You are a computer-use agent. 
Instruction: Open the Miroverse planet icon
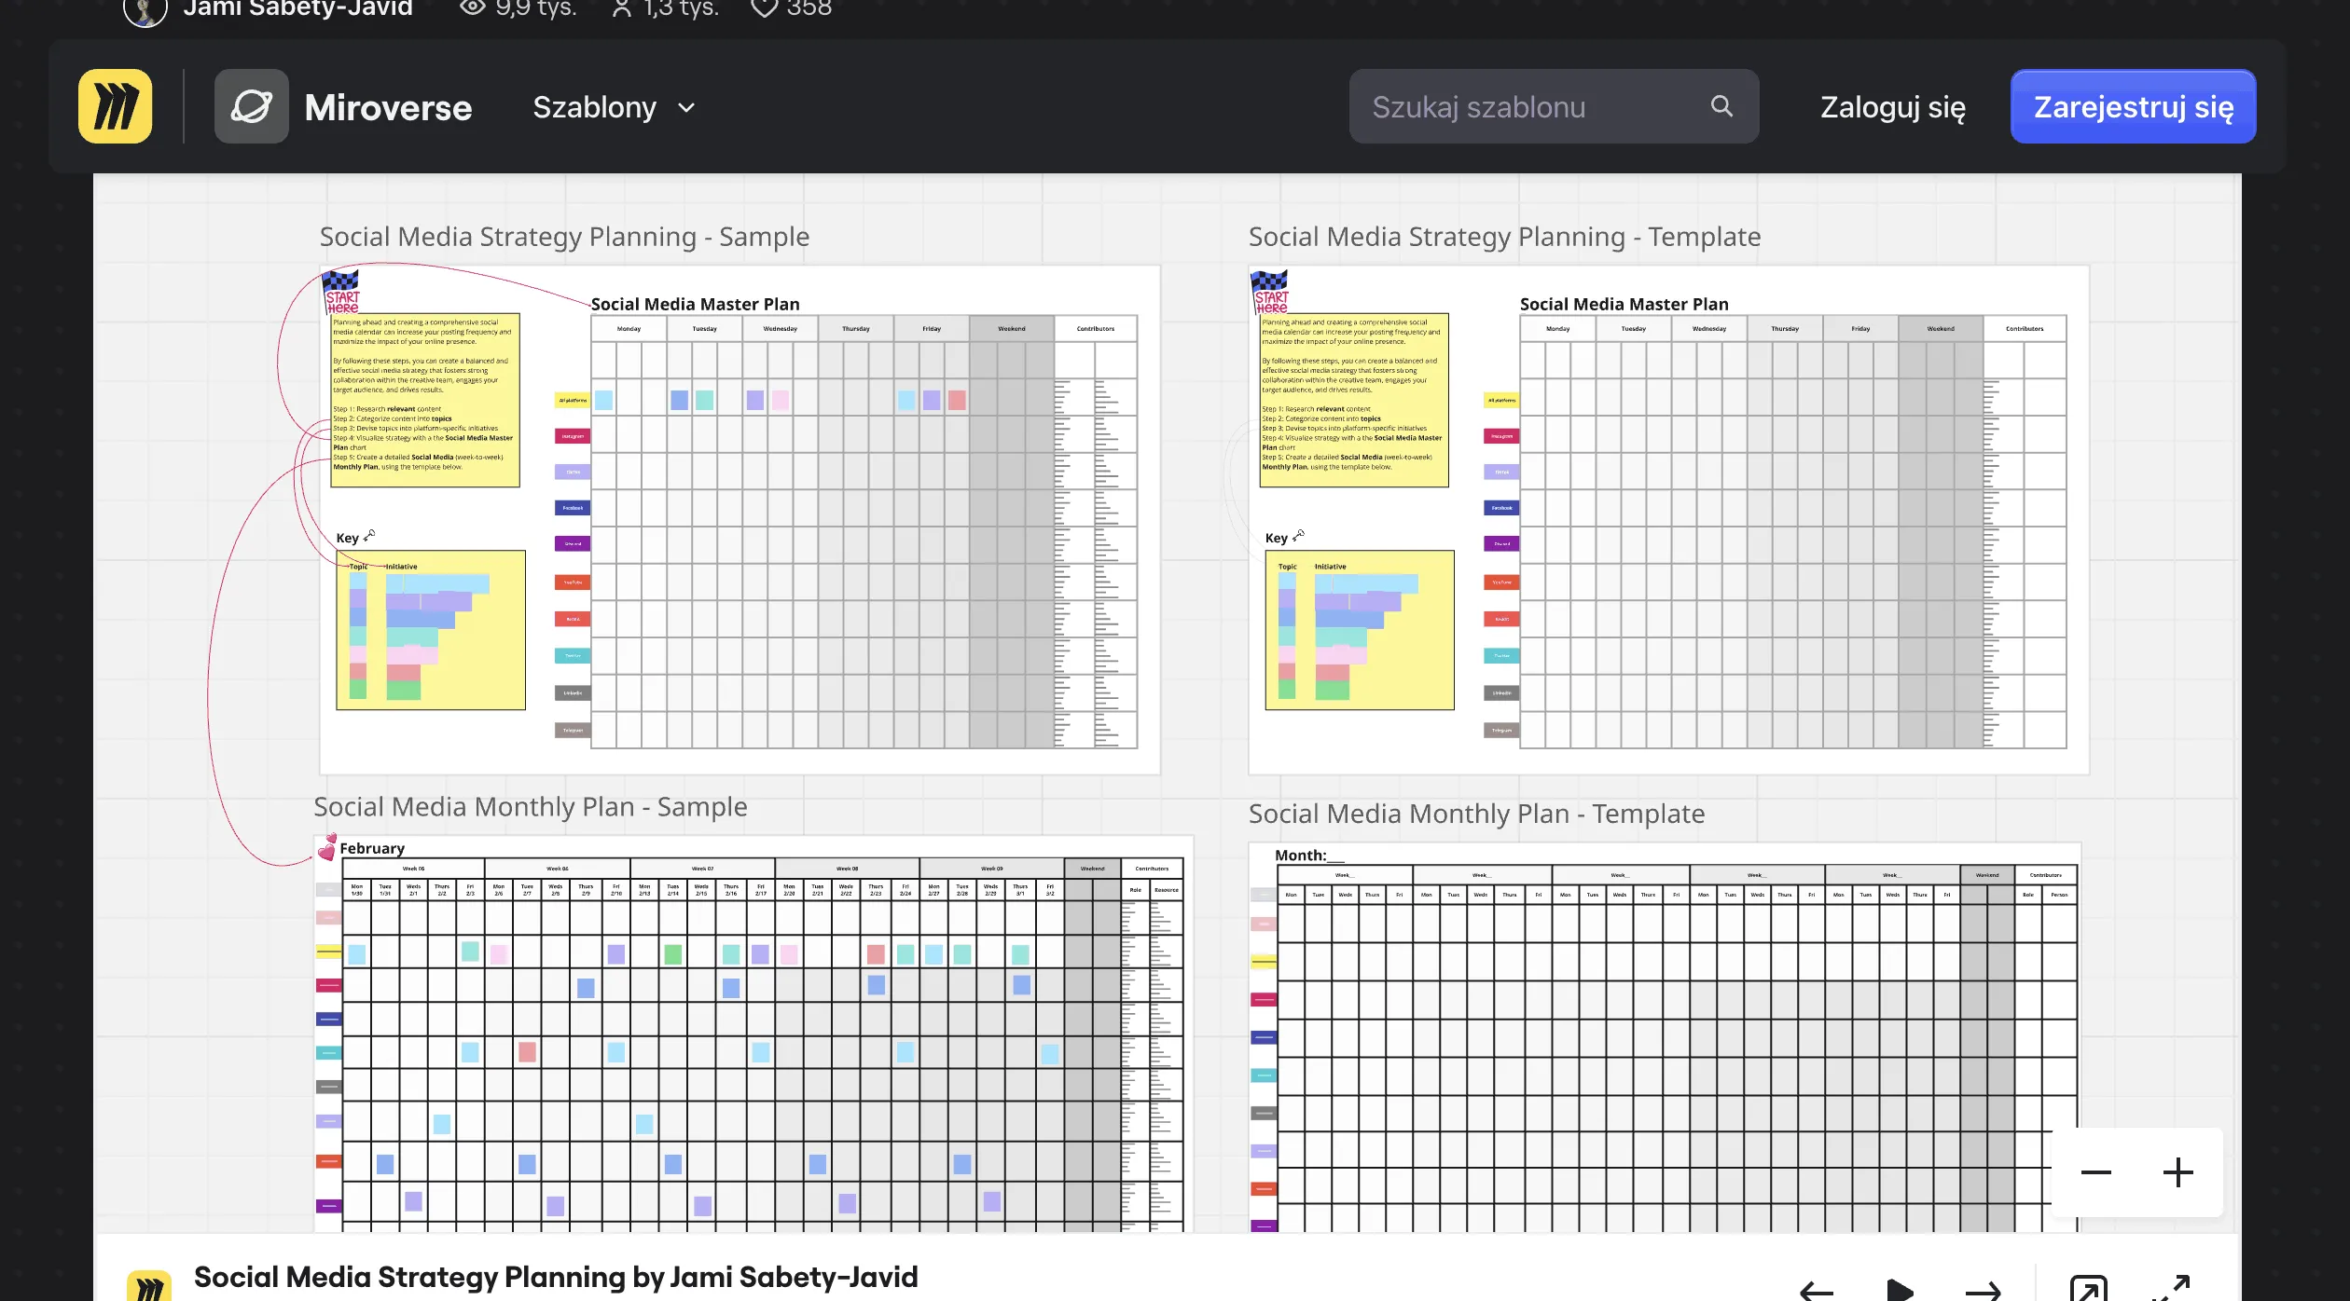point(252,106)
